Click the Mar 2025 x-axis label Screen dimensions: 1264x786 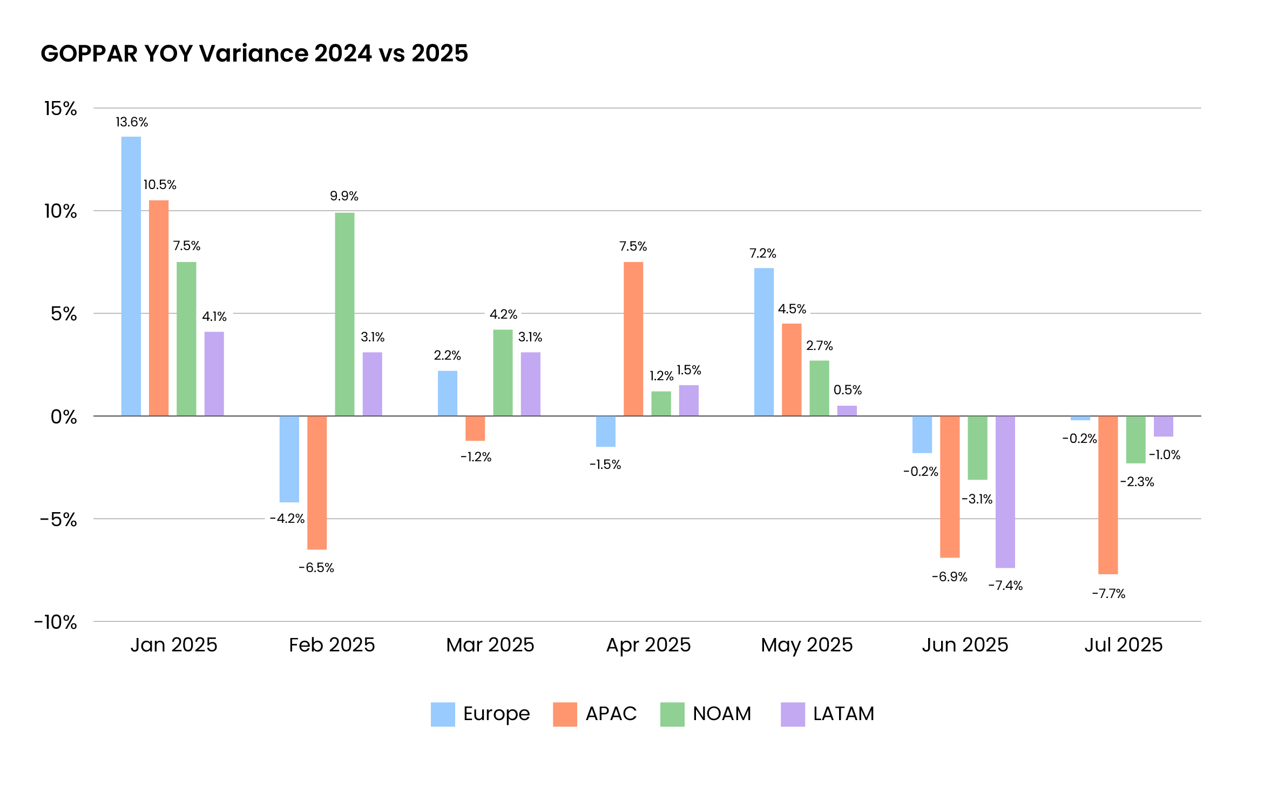490,645
